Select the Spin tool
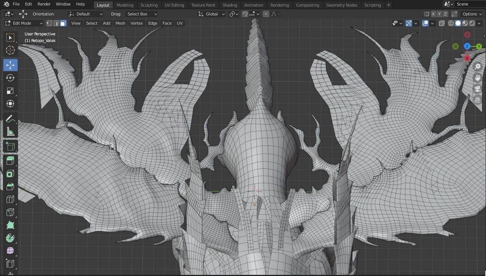486x276 pixels. point(10,238)
